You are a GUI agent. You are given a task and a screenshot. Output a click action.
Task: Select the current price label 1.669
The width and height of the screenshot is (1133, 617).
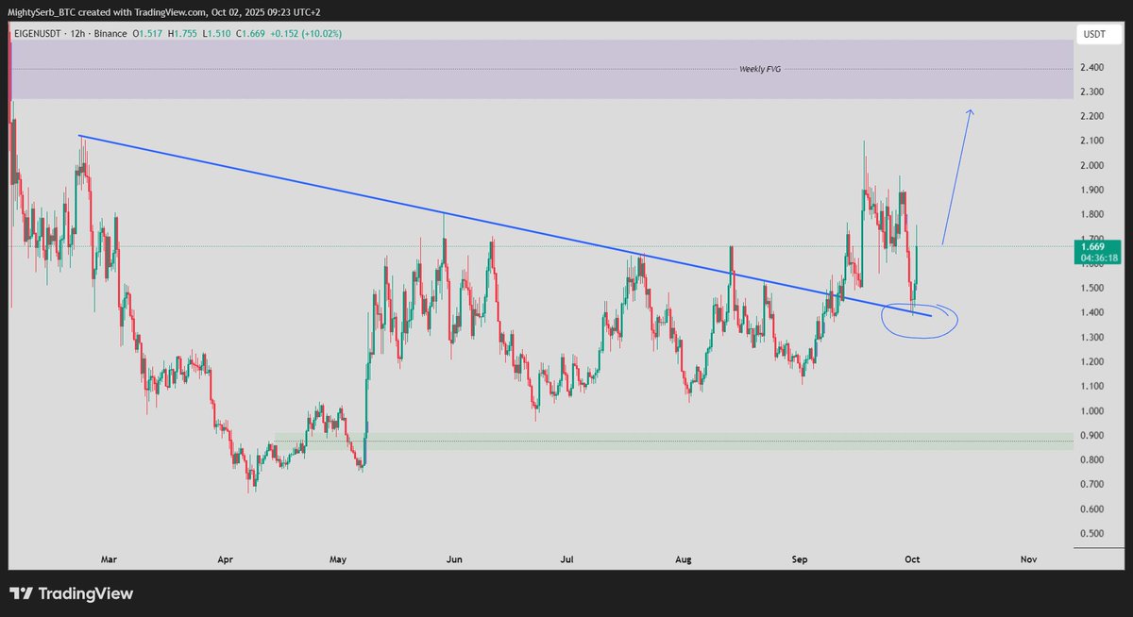[1094, 245]
